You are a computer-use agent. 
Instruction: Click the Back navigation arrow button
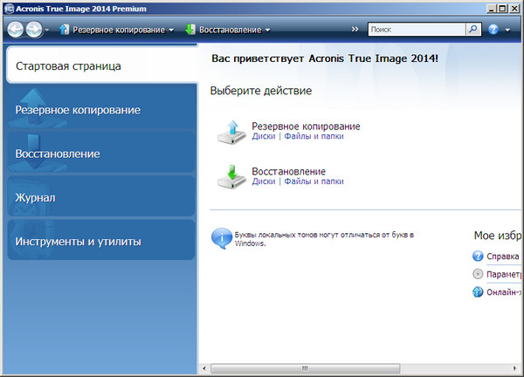pos(16,29)
